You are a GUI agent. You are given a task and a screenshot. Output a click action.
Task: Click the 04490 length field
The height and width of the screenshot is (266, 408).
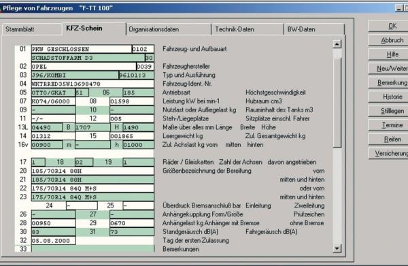tap(47, 127)
